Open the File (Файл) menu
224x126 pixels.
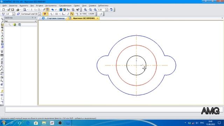click(x=5, y=6)
